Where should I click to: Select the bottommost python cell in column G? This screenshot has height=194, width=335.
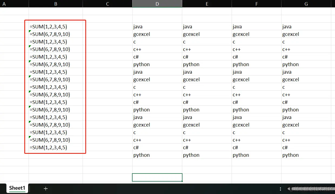click(306, 155)
